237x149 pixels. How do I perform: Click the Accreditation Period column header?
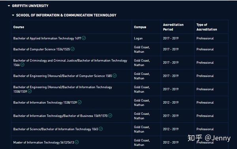pos(173,27)
